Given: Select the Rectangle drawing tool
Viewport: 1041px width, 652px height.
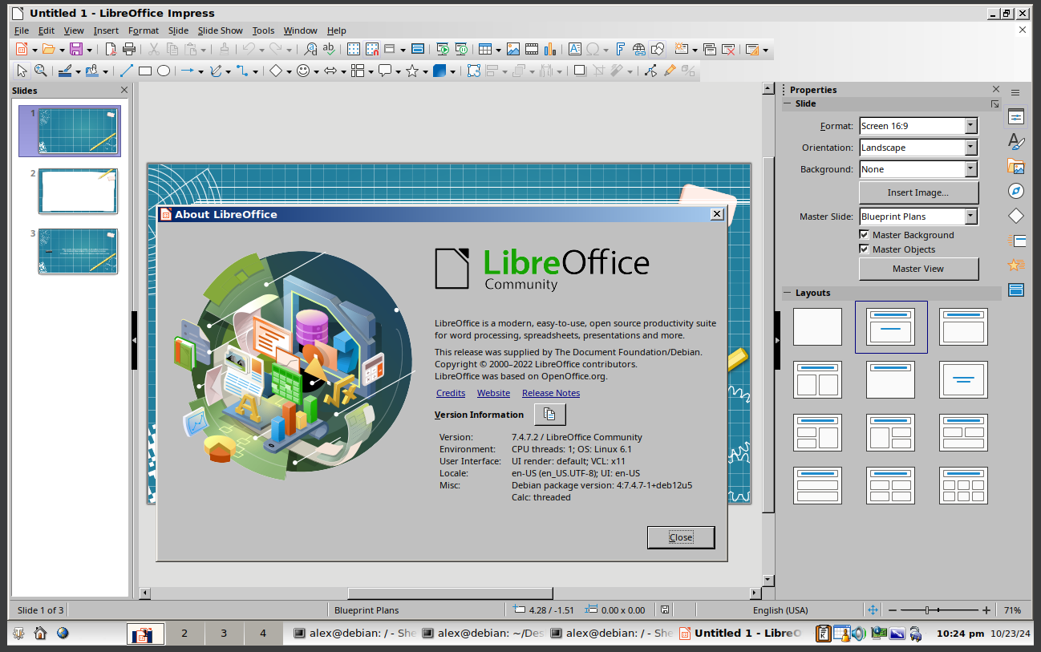Looking at the screenshot, I should 145,71.
